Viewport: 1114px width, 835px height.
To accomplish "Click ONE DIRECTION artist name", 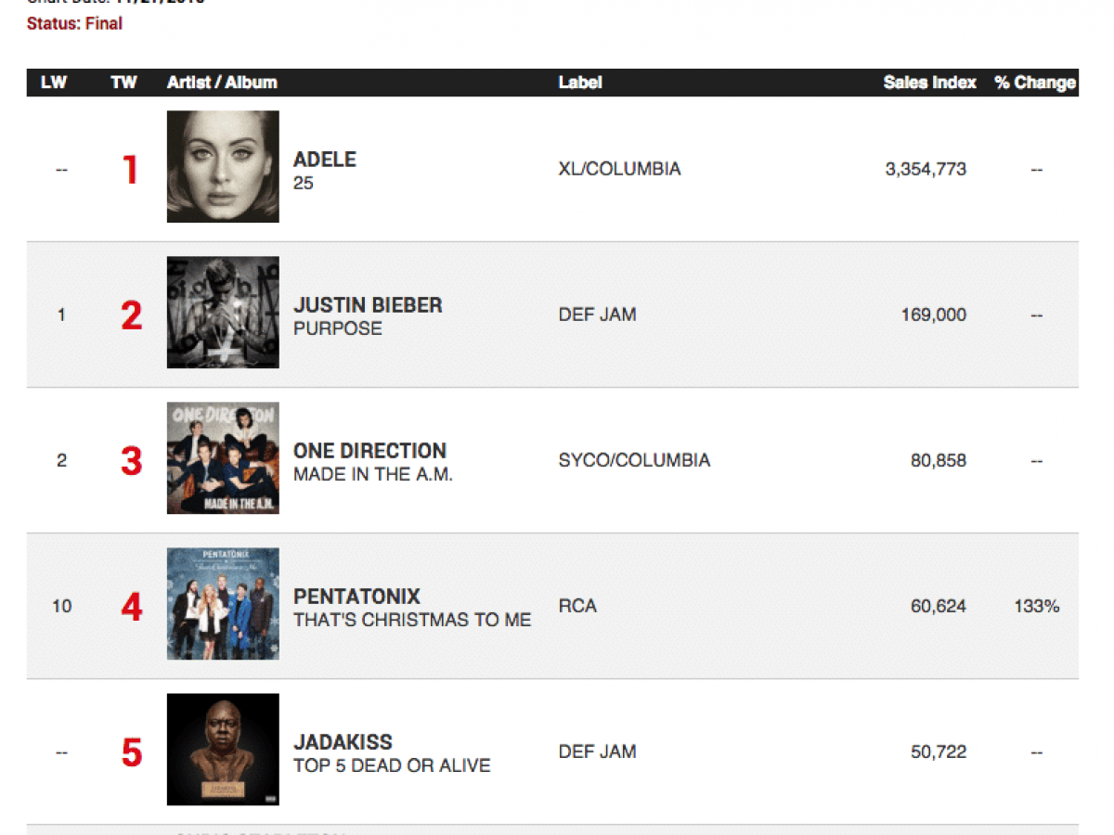I will [369, 451].
